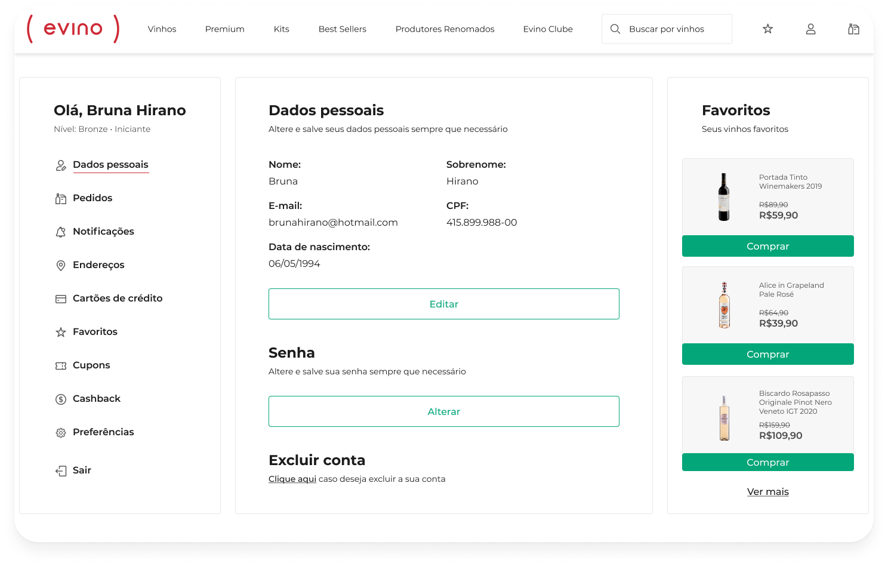Go to Favoritos section in sidebar
Screen dimensions: 888x566
coord(95,332)
